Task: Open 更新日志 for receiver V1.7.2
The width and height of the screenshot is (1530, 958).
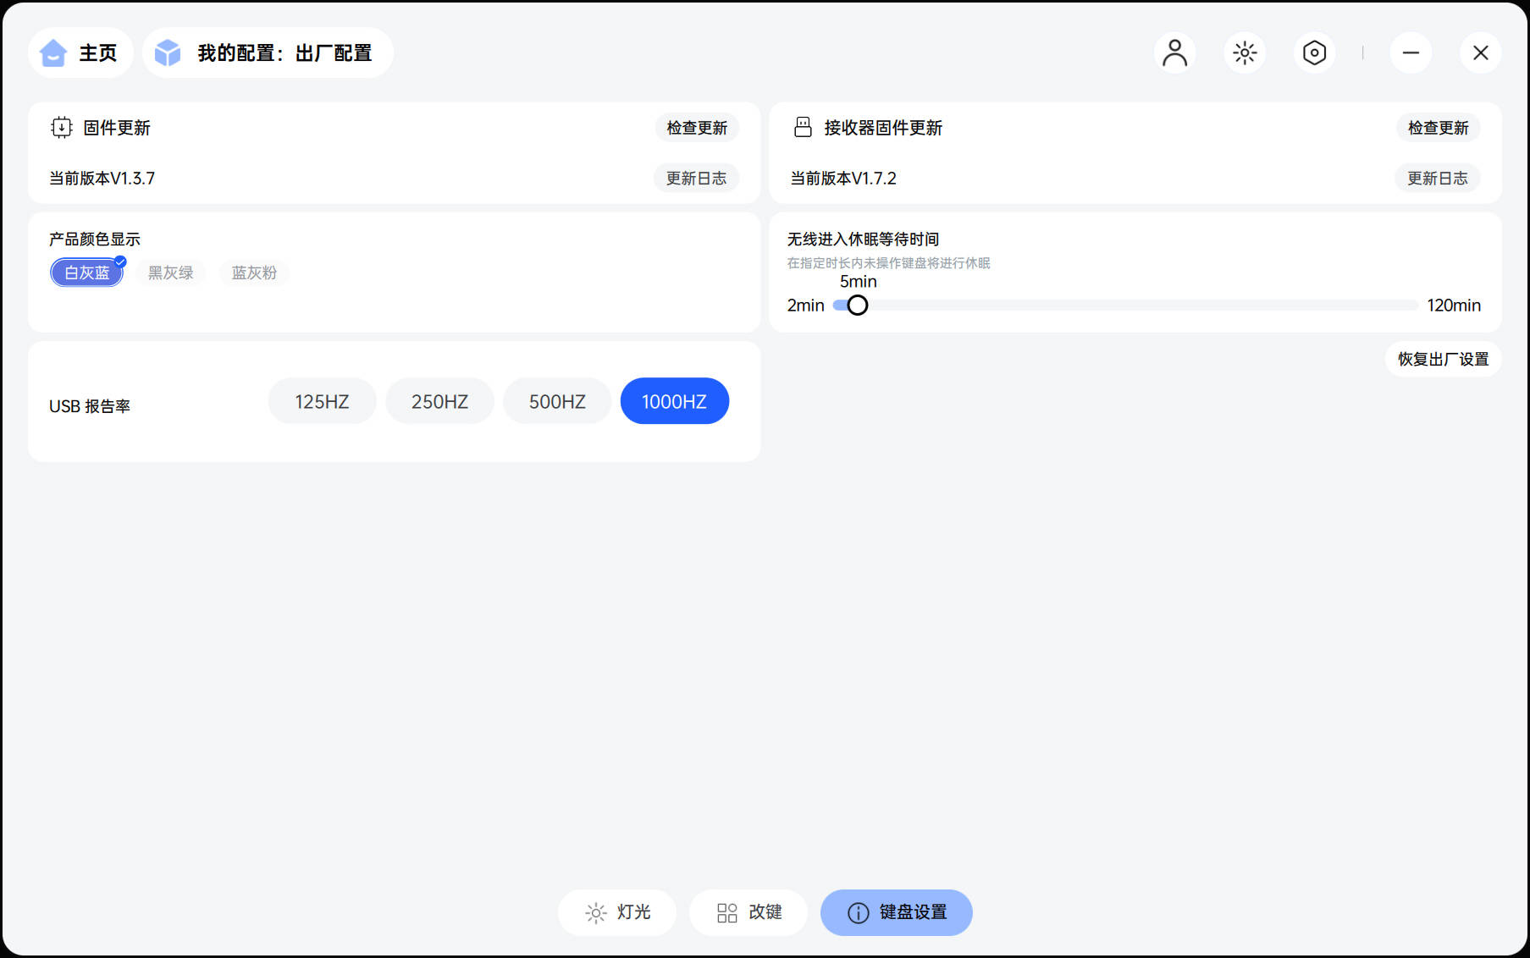Action: click(1437, 179)
